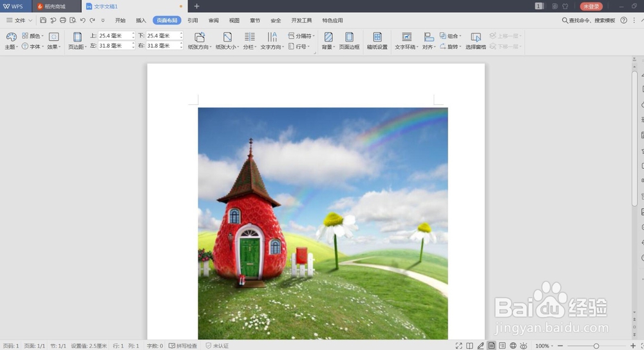Add a new document tab with plus
644x350 pixels.
(x=196, y=6)
